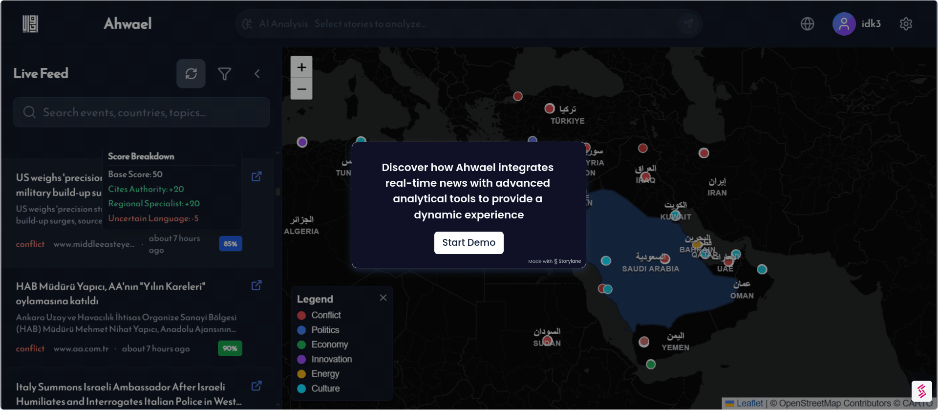Click the Uncertain Language -5 line
The width and height of the screenshot is (938, 410).
click(x=153, y=218)
